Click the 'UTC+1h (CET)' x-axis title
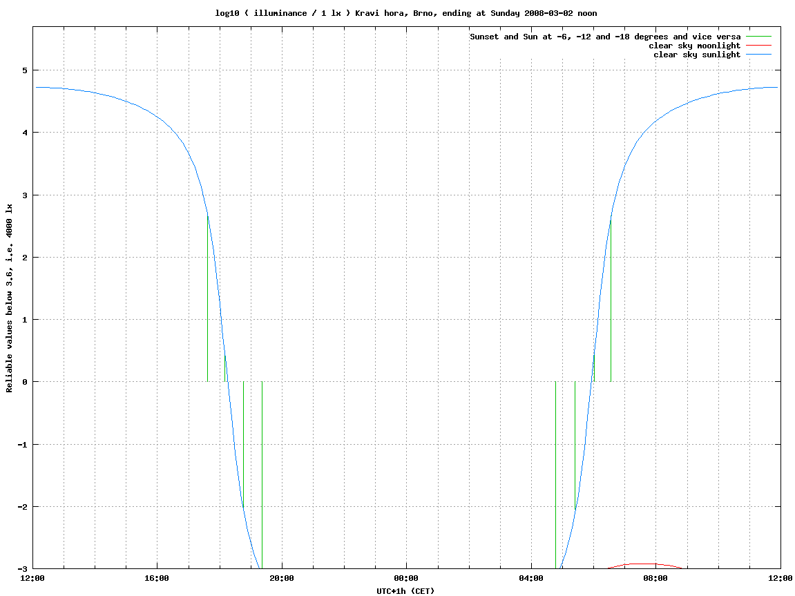This screenshot has width=795, height=596. pyautogui.click(x=405, y=591)
